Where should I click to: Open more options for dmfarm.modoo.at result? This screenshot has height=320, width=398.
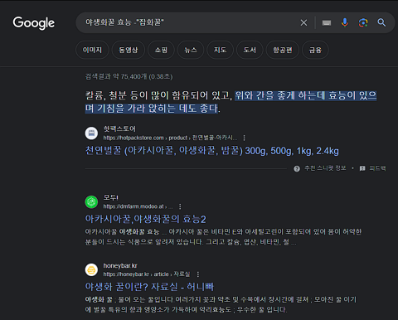pyautogui.click(x=180, y=206)
